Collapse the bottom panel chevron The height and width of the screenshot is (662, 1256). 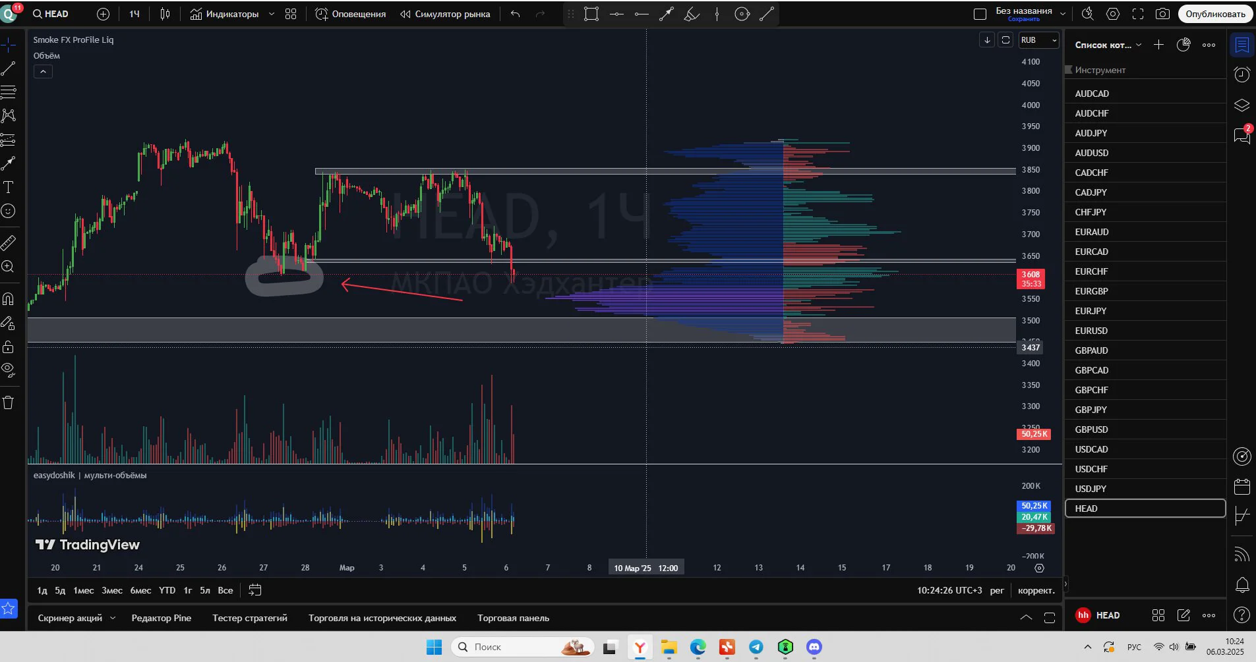coord(1026,618)
